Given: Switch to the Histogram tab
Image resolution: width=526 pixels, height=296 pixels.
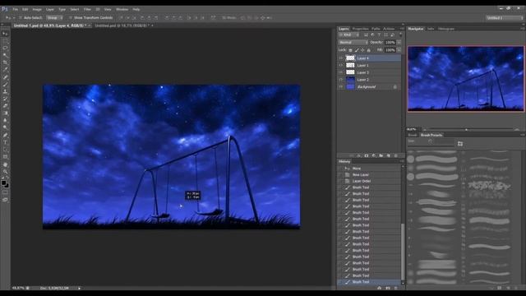Looking at the screenshot, I should point(446,29).
